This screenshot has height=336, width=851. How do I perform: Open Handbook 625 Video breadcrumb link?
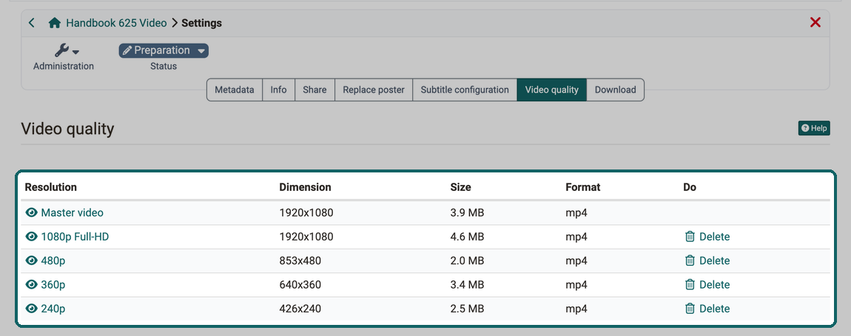[x=116, y=23]
